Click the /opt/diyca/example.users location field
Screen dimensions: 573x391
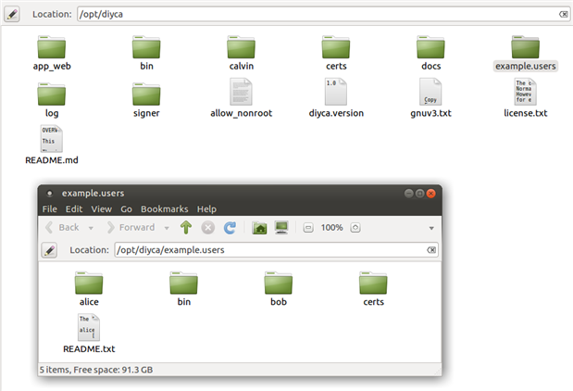(x=276, y=250)
